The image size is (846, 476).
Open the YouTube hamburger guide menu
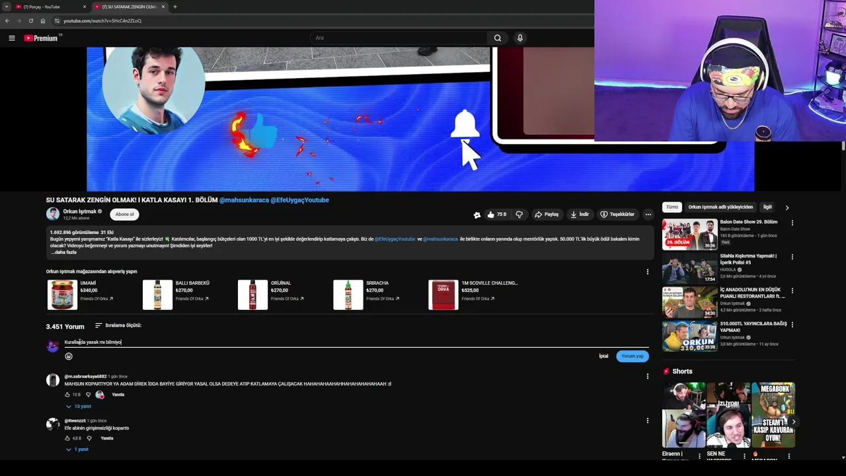click(x=12, y=38)
